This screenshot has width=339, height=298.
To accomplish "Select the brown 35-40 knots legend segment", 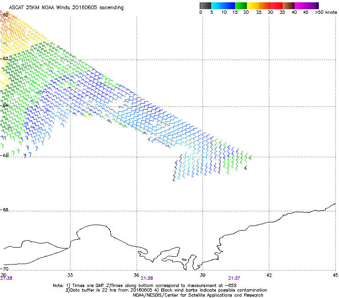I will [289, 6].
